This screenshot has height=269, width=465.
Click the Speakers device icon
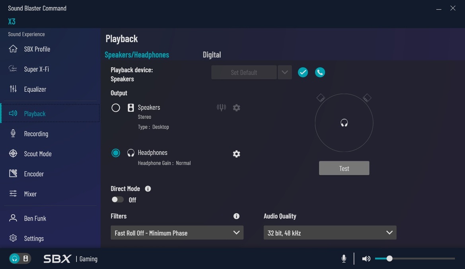130,108
